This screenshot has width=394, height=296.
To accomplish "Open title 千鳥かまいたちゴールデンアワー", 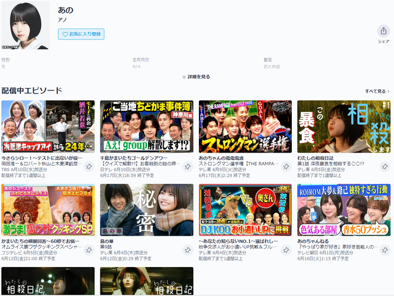I will tap(134, 158).
